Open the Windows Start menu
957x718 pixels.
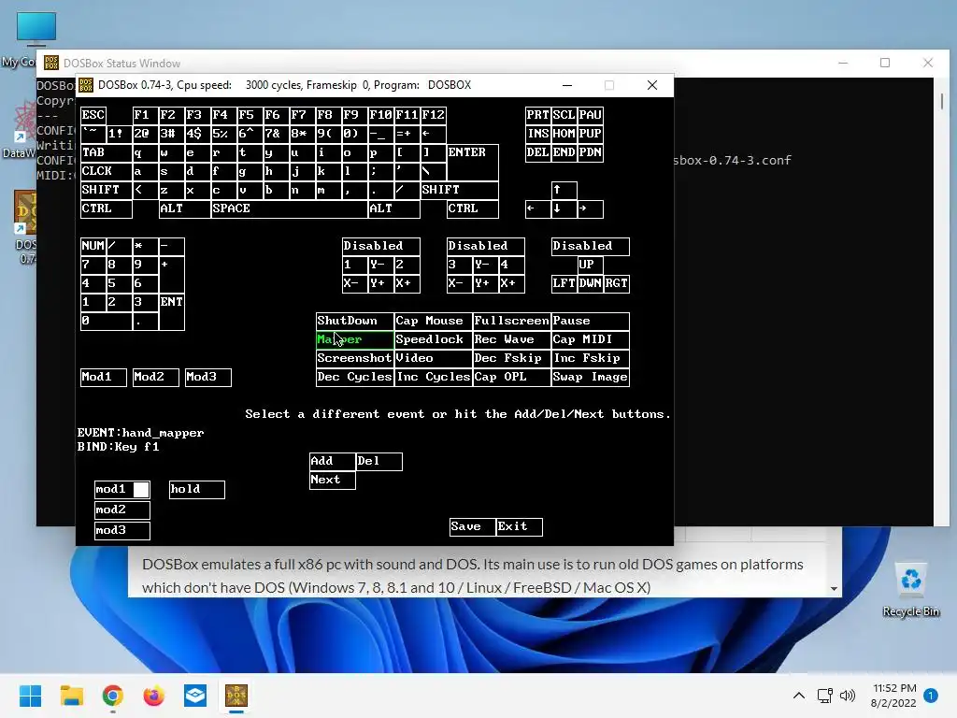click(30, 696)
